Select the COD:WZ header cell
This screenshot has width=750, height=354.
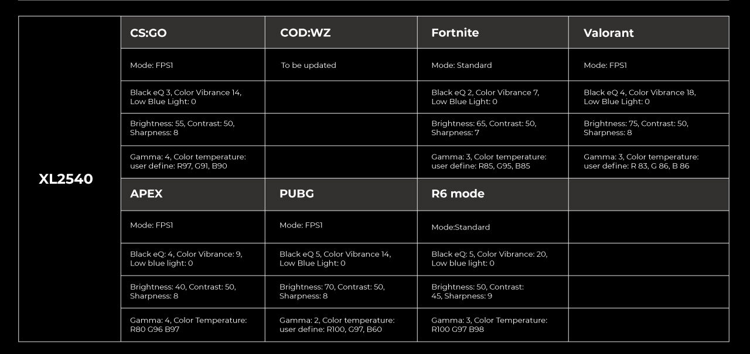(x=341, y=32)
